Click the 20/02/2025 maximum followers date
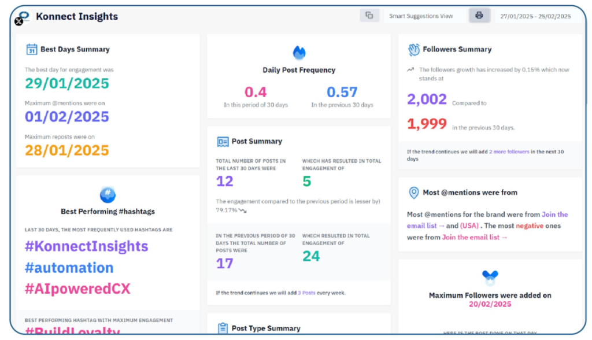 tap(490, 304)
